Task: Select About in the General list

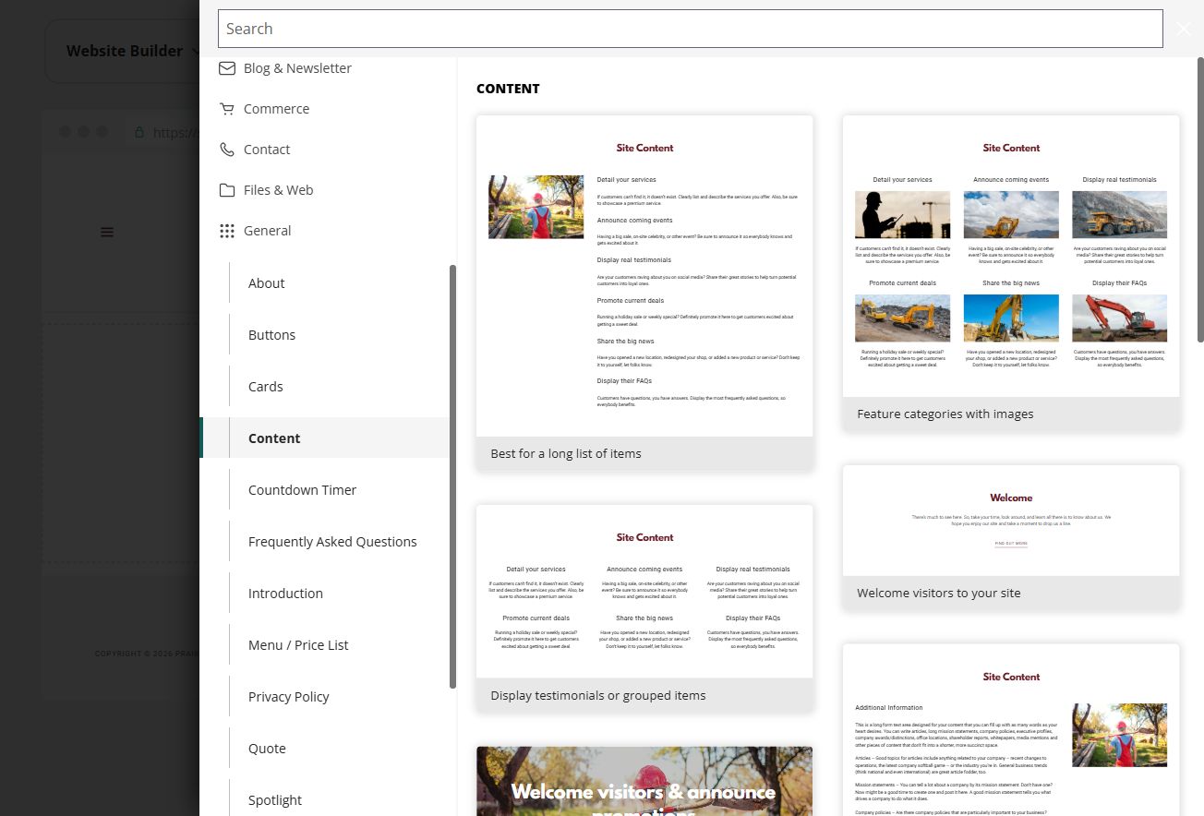Action: point(266,283)
